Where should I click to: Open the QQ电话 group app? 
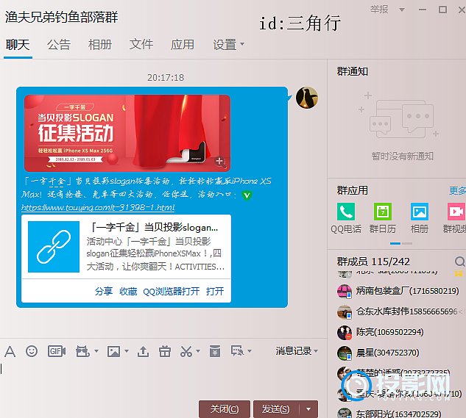click(346, 212)
